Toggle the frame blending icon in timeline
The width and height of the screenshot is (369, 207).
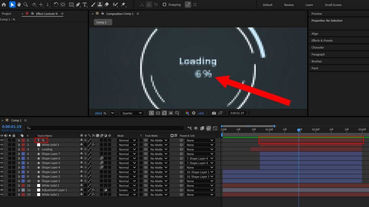coord(202,128)
